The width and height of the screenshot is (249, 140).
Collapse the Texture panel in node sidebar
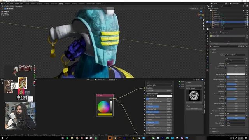tap(187, 106)
